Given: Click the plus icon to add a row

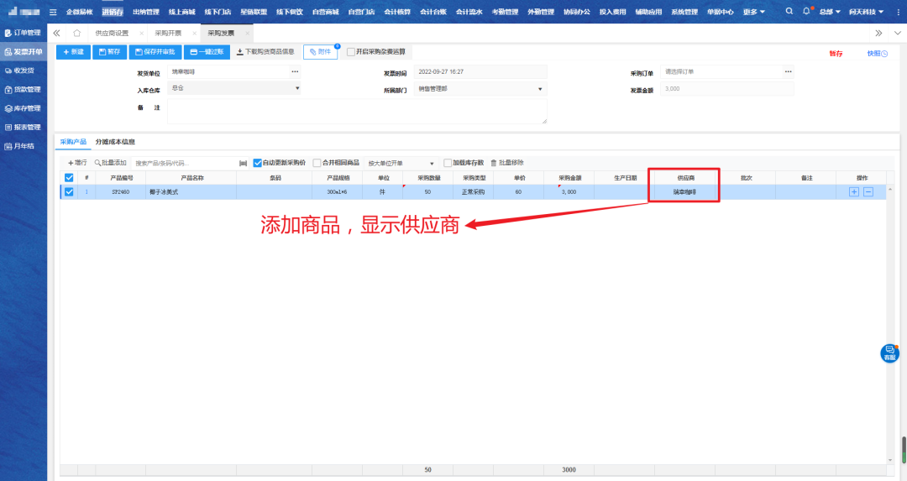Looking at the screenshot, I should [854, 192].
